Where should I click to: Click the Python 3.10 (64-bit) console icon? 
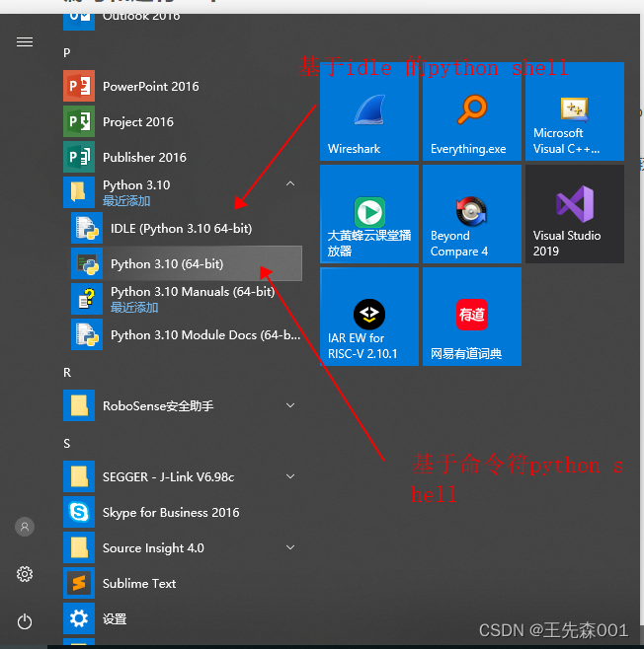coord(87,263)
